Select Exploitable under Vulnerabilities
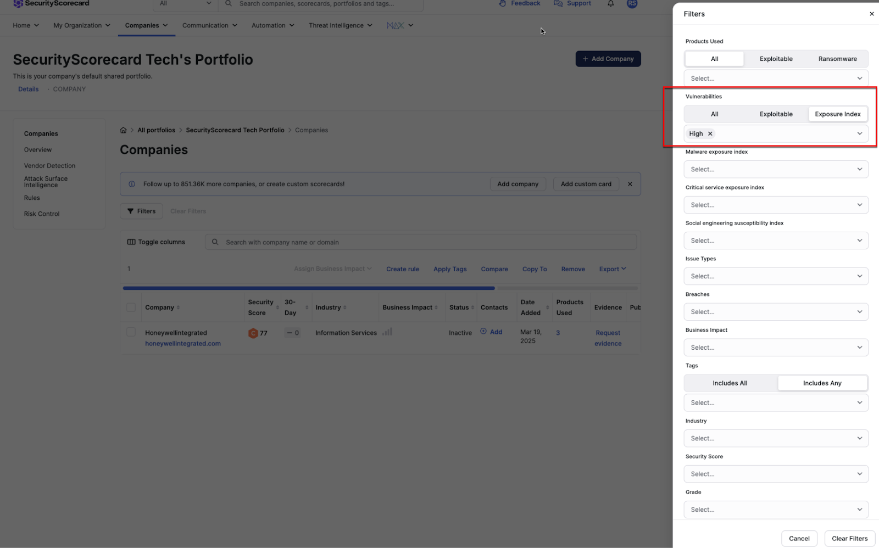The height and width of the screenshot is (548, 879). 776,114
